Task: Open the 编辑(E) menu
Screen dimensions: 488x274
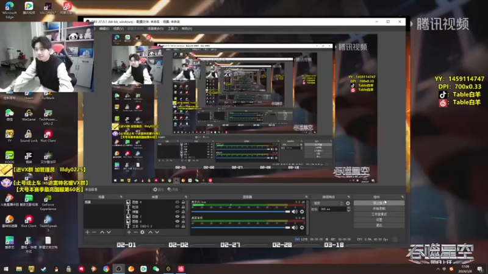Action: tap(104, 29)
